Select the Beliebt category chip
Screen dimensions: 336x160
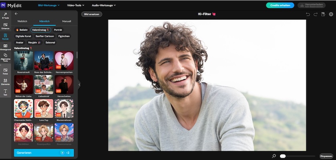pyautogui.click(x=22, y=30)
